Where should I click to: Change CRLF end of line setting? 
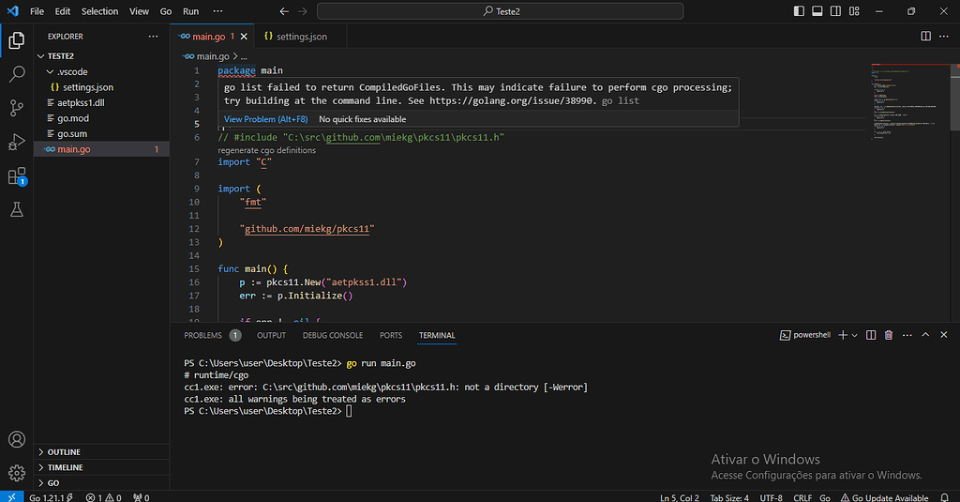[x=802, y=497]
